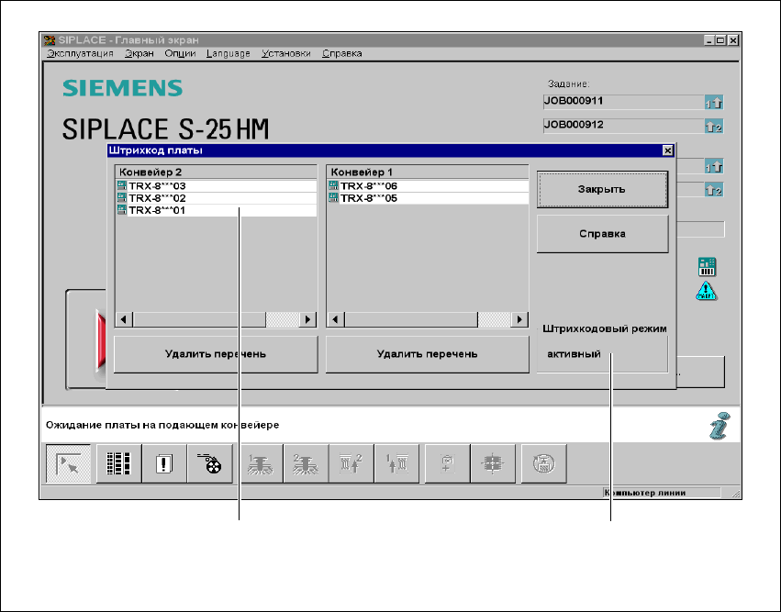Image resolution: width=781 pixels, height=612 pixels.
Task: Open the Language menu
Action: point(228,53)
